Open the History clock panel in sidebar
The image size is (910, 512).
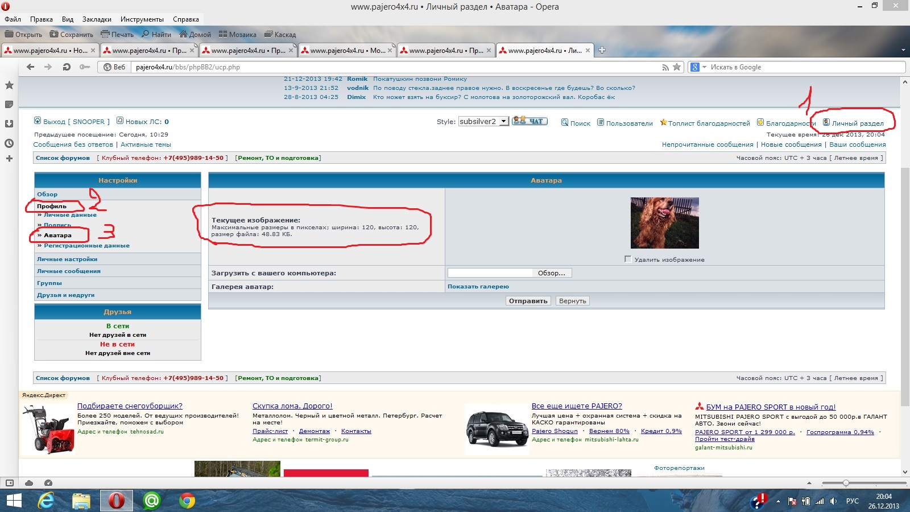(9, 143)
